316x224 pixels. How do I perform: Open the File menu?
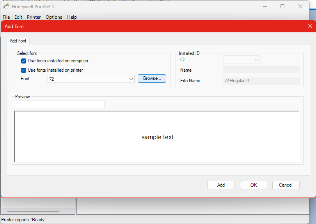tap(6, 17)
